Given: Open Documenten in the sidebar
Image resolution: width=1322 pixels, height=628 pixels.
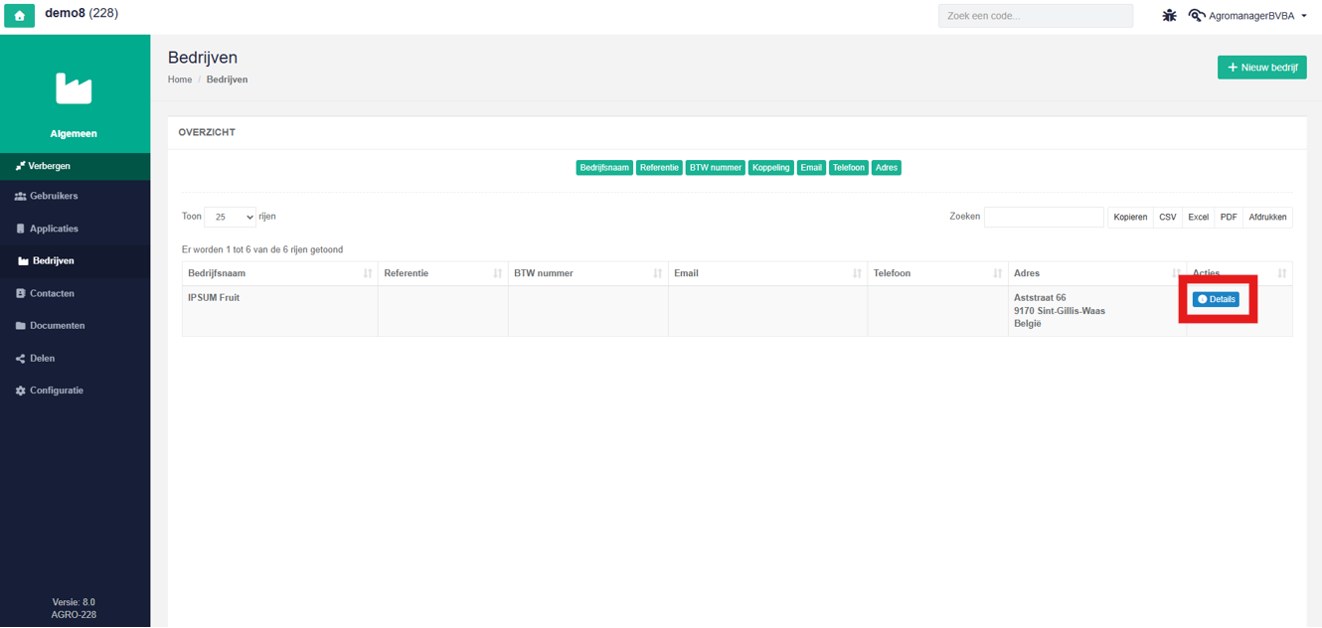Looking at the screenshot, I should click(75, 325).
